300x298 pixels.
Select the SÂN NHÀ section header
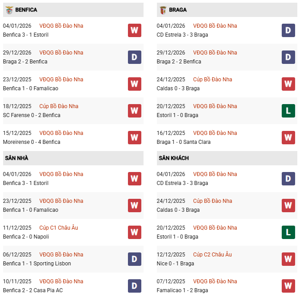click(17, 158)
